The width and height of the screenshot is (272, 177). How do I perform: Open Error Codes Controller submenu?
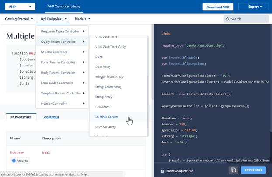62,83
